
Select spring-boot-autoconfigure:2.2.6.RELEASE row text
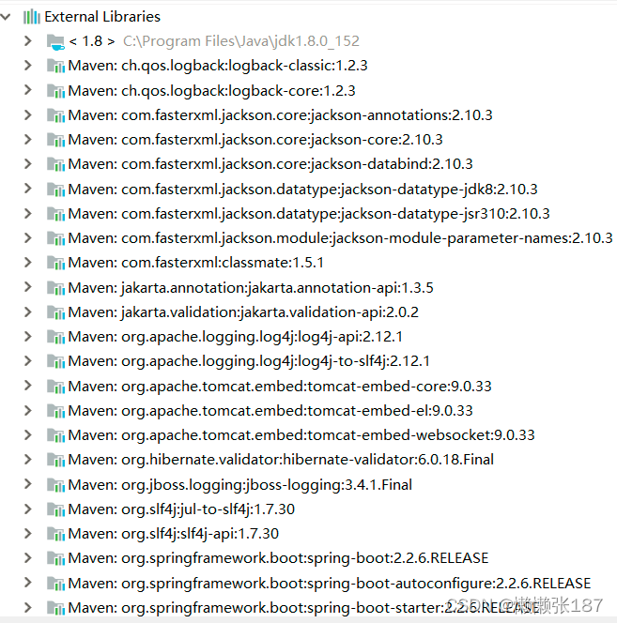click(330, 584)
